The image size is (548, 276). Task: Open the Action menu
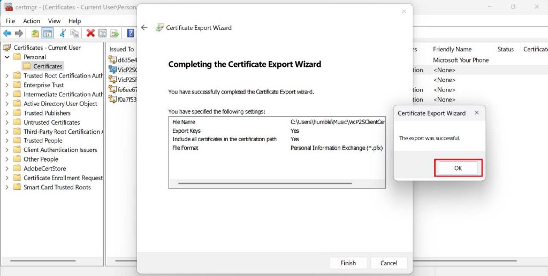point(31,21)
